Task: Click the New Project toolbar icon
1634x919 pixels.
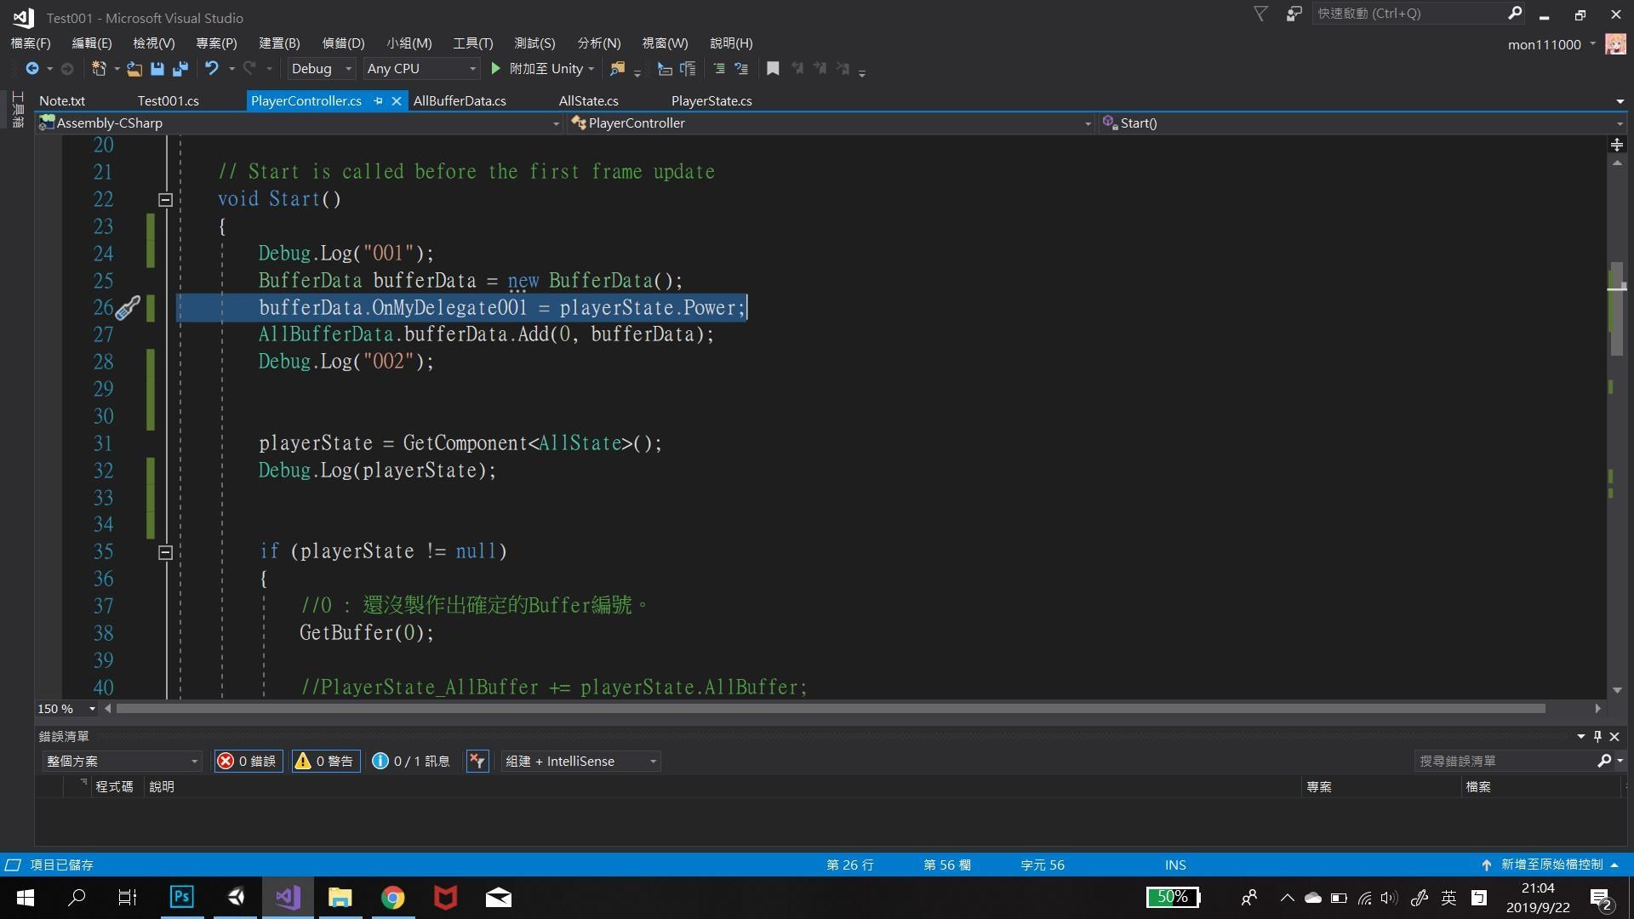Action: [x=99, y=69]
